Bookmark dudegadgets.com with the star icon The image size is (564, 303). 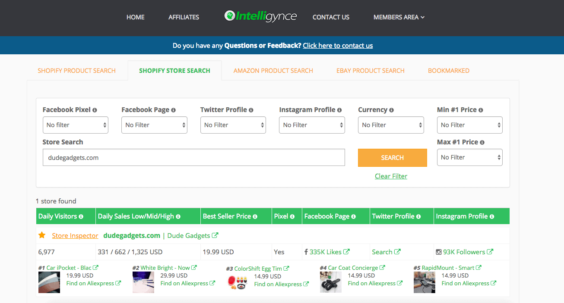tap(42, 235)
